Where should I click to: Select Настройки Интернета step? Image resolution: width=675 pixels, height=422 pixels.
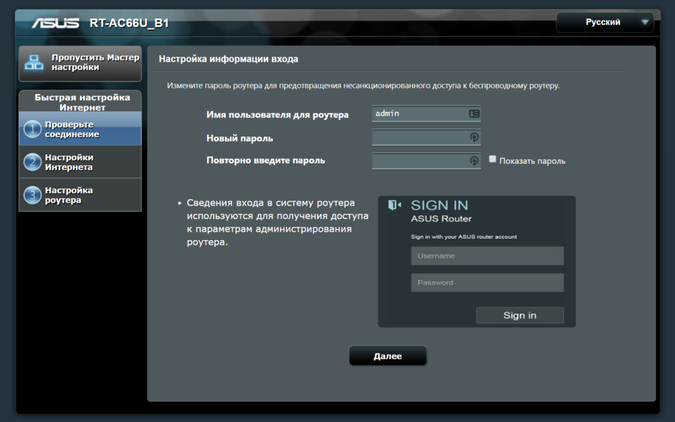pyautogui.click(x=80, y=162)
